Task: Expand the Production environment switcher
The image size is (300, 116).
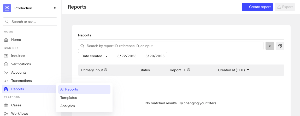Action: (55, 8)
